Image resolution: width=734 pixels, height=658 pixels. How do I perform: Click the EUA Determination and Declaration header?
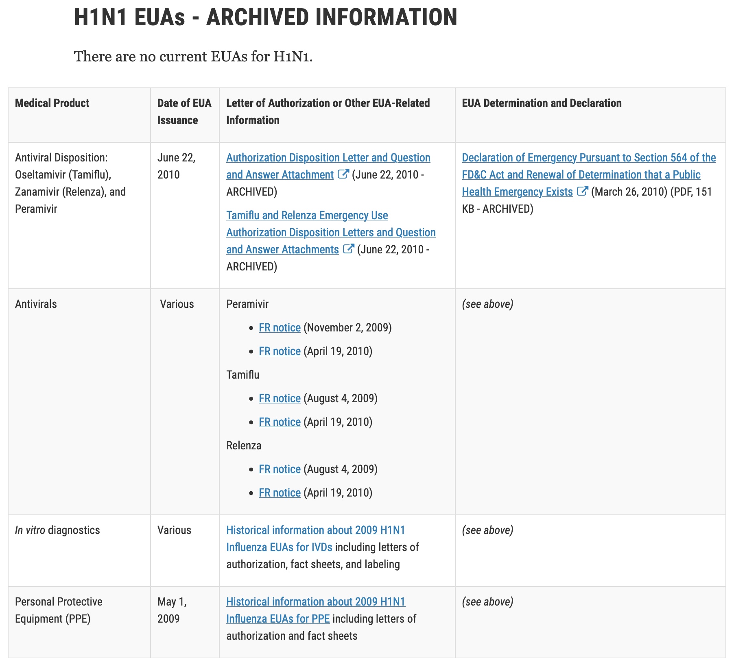[x=542, y=103]
